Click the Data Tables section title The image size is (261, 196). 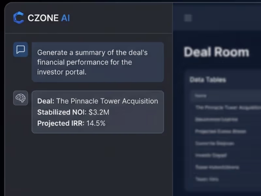(x=208, y=80)
